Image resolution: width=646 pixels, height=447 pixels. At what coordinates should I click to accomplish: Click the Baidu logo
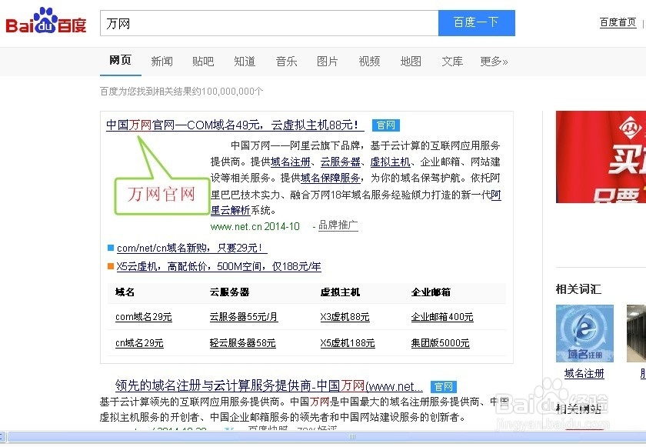[x=45, y=21]
